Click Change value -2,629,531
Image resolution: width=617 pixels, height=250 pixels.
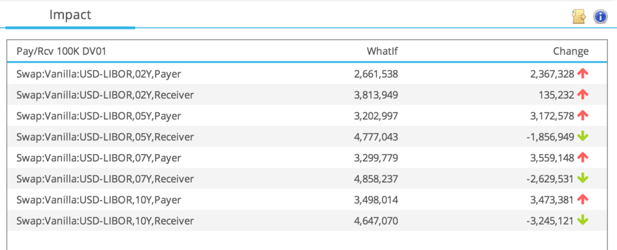pos(550,179)
